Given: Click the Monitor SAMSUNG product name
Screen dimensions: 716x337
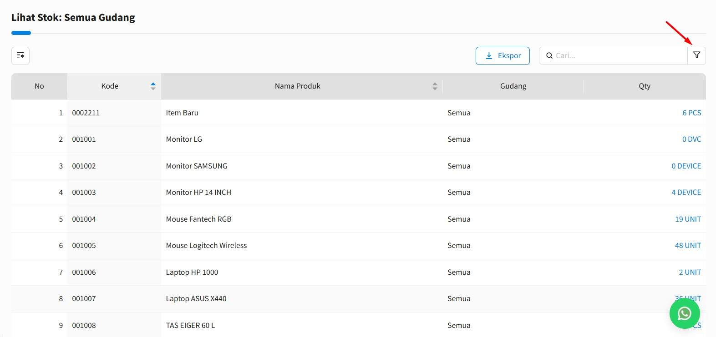Looking at the screenshot, I should (197, 166).
